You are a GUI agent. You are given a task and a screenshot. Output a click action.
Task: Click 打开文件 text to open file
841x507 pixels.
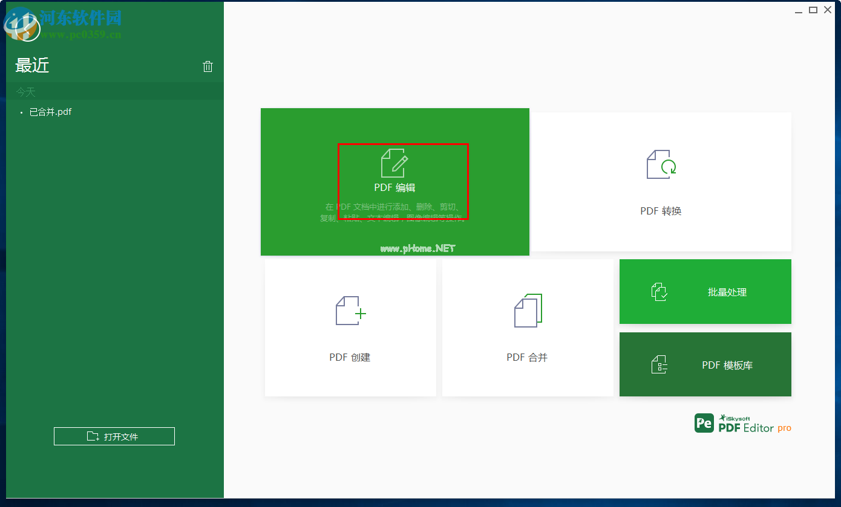coord(121,437)
